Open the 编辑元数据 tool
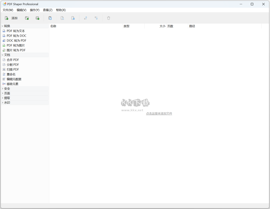270x209 pixels. pyautogui.click(x=14, y=79)
